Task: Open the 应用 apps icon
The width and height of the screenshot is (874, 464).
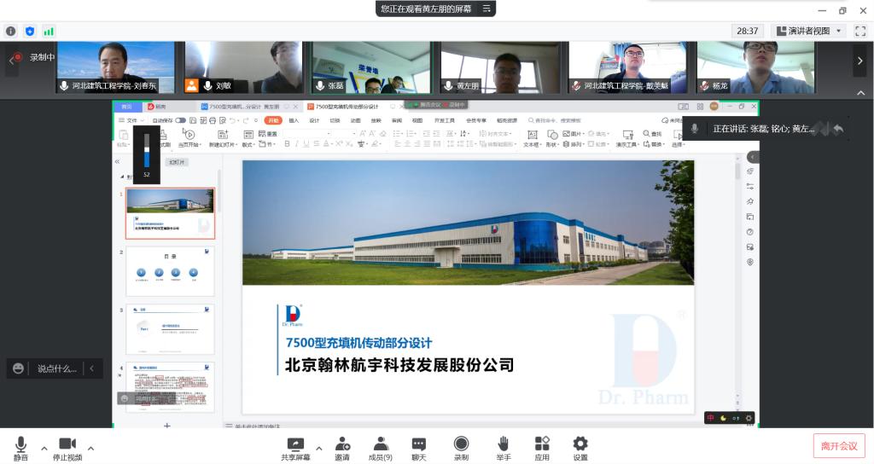Action: [542, 448]
